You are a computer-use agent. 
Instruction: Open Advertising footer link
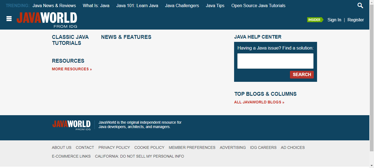[x=233, y=147]
